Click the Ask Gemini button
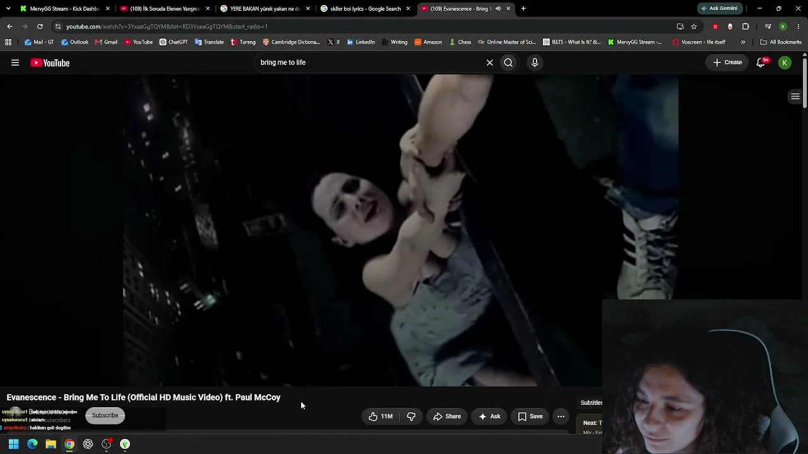 718,9
